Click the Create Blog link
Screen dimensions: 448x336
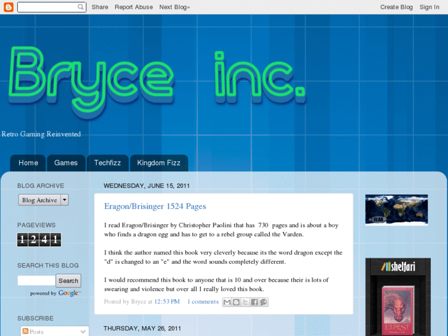[x=396, y=7]
